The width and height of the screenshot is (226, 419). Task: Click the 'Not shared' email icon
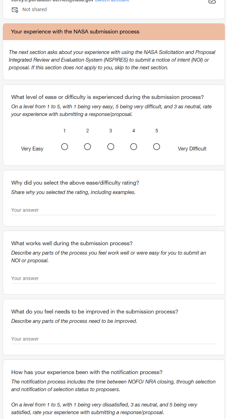pyautogui.click(x=15, y=10)
